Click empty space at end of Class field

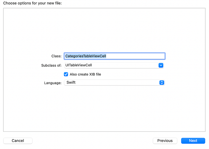pyautogui.click(x=140, y=56)
